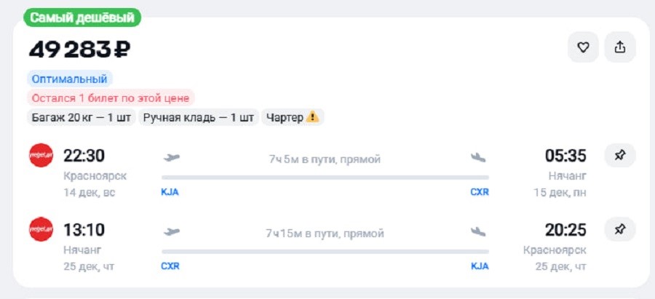Pin the Nha Trang to Krasnoyarsk return flight
Viewport: 655px width, 299px height.
[x=620, y=229]
